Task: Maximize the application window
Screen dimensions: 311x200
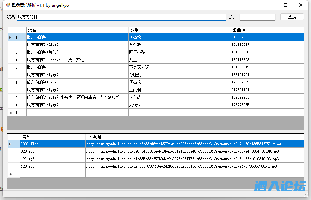Action: 286,5
